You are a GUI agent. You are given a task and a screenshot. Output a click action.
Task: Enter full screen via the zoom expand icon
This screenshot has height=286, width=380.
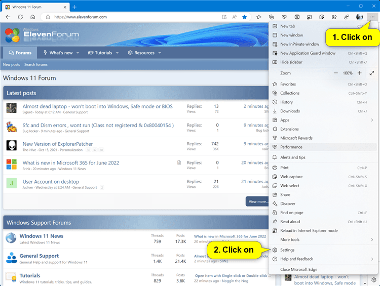(x=372, y=73)
